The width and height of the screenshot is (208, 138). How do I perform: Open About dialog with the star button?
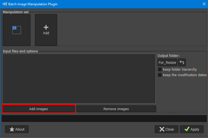[17, 129]
